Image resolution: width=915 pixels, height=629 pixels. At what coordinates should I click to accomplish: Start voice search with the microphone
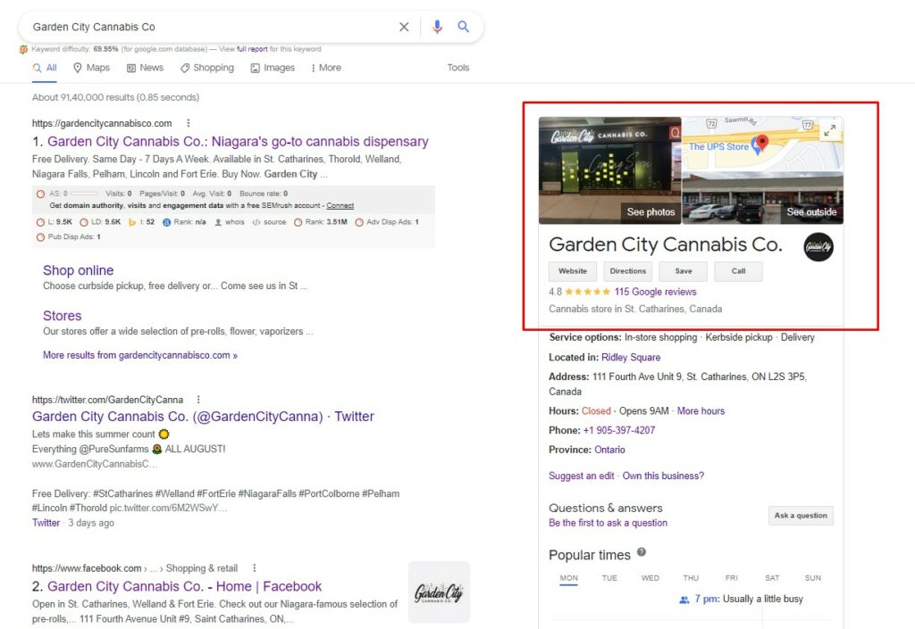tap(437, 27)
